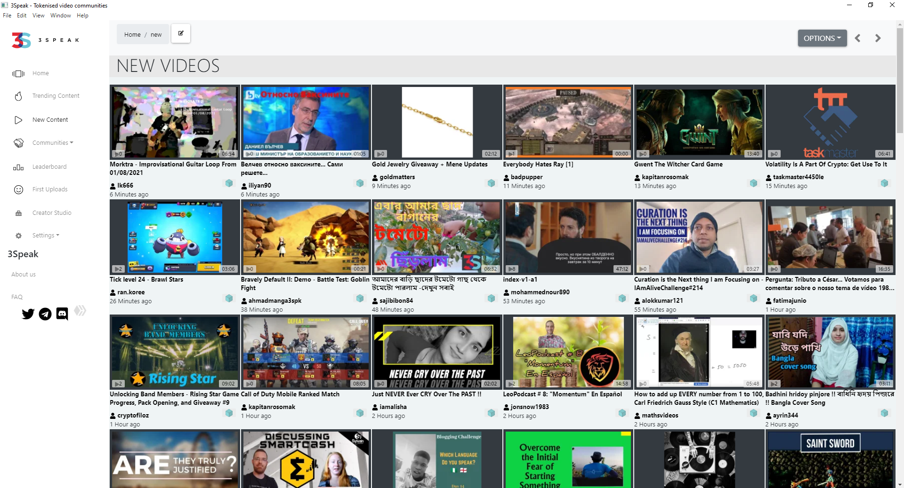Go forward with the right arrow
Image resolution: width=904 pixels, height=488 pixels.
pos(878,38)
